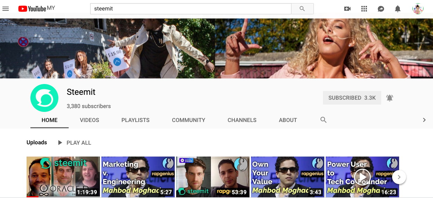The image size is (433, 198).
Task: Focus the search box containing steemit
Action: 191,9
